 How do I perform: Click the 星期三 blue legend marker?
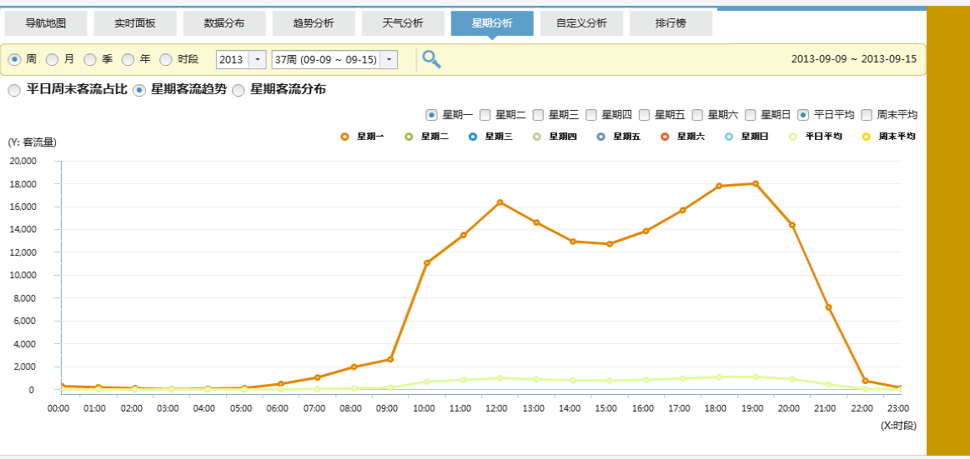click(472, 137)
